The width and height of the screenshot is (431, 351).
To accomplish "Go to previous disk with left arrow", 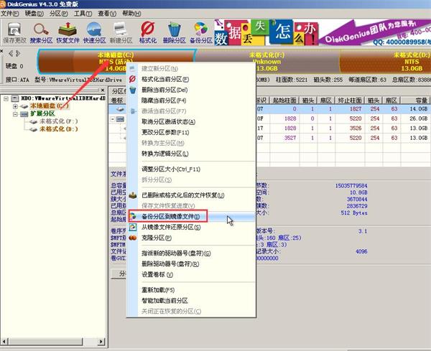I will point(11,53).
